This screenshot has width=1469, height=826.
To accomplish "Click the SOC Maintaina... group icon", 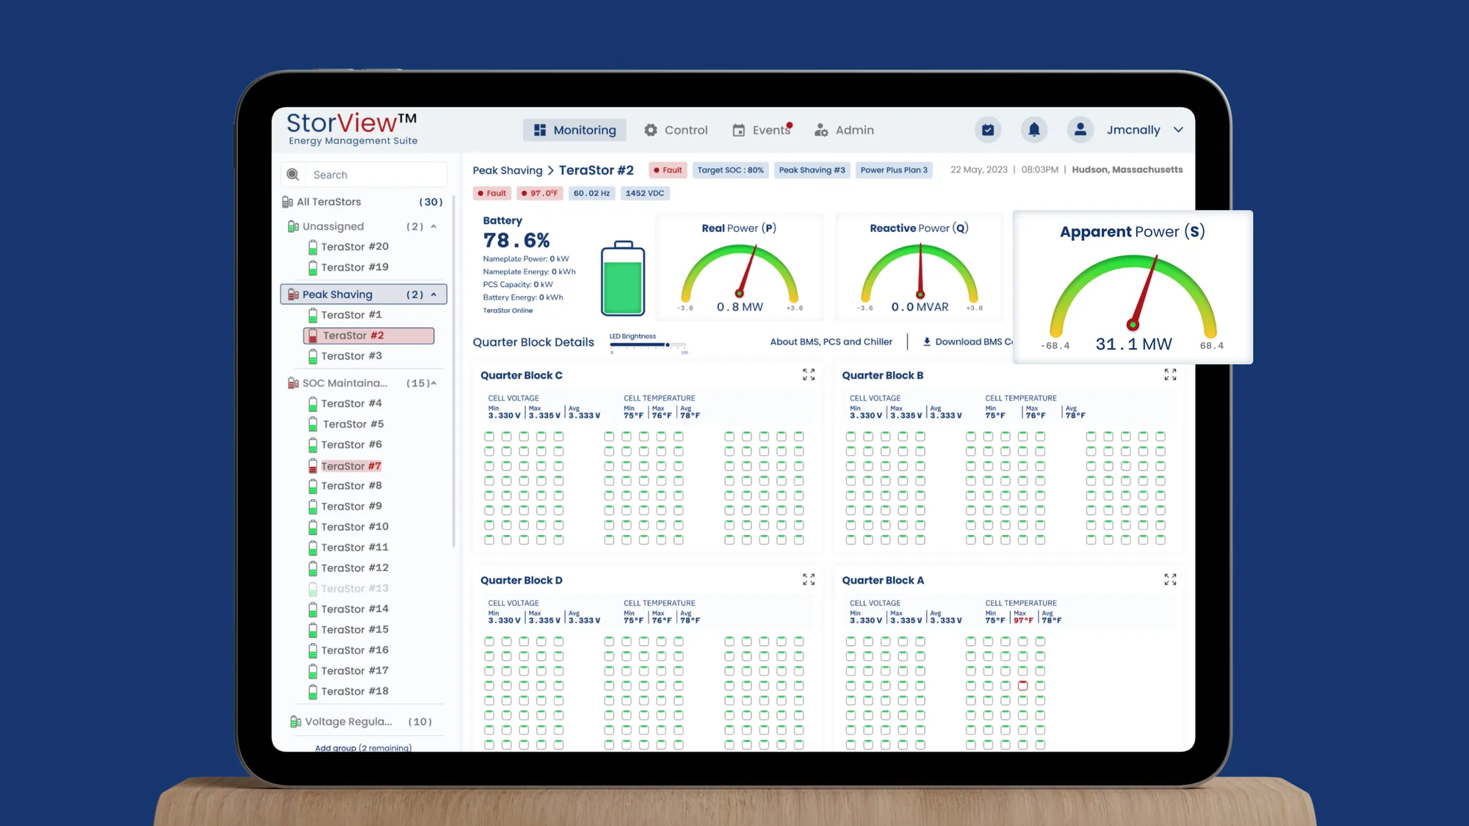I will coord(293,383).
